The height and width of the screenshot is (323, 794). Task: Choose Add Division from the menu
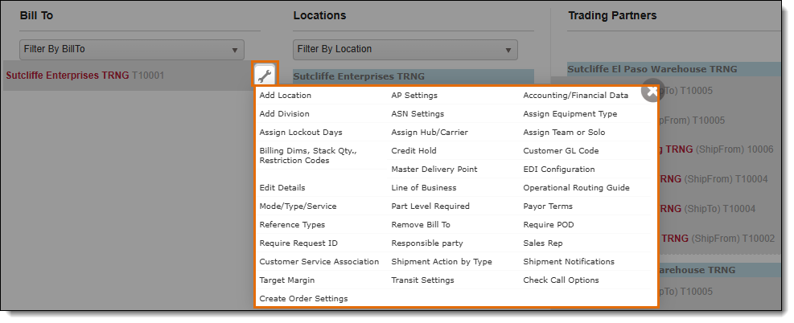[284, 114]
